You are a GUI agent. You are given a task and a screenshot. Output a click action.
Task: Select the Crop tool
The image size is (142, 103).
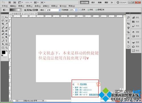(x=3, y=24)
